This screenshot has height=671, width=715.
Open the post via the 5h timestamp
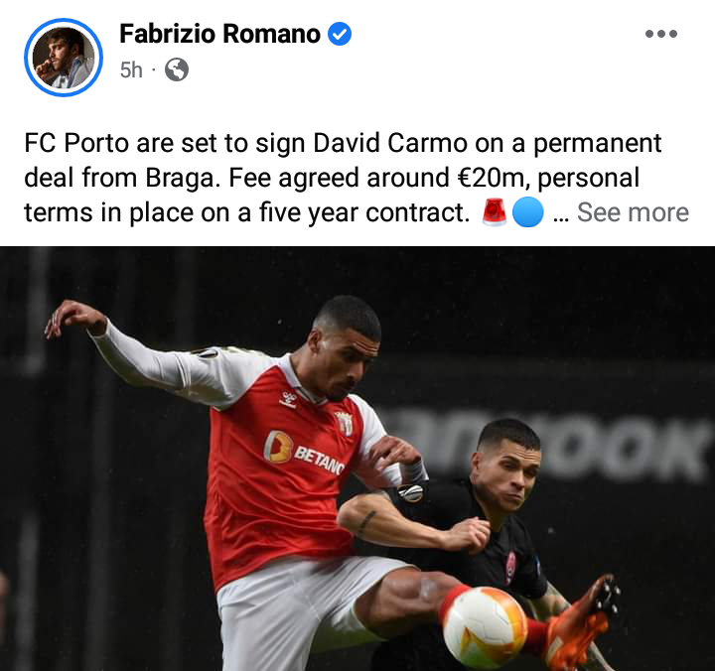pyautogui.click(x=131, y=70)
